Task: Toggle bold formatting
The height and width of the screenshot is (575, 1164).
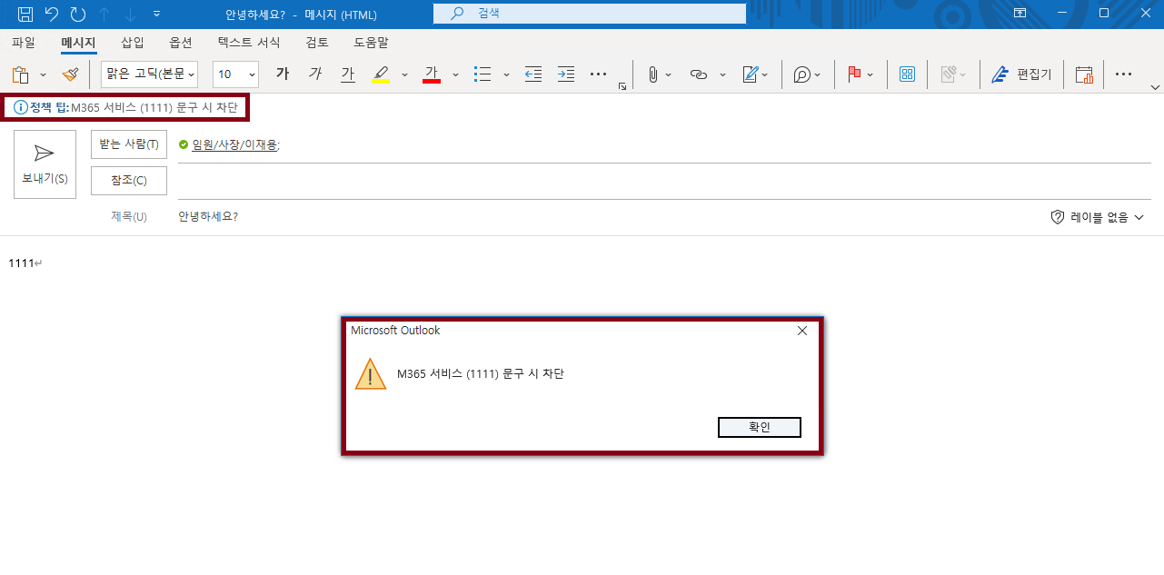Action: (x=283, y=74)
